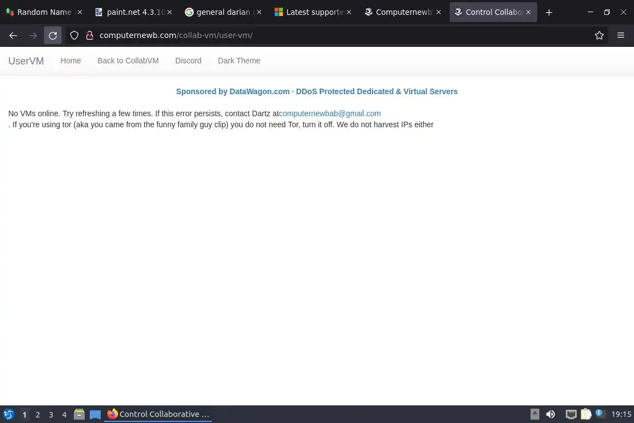This screenshot has width=634, height=423.
Task: Switch to workspace 3
Action: tap(51, 415)
